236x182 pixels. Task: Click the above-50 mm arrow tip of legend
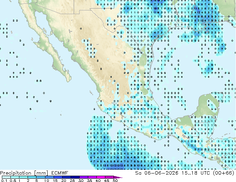118,177
